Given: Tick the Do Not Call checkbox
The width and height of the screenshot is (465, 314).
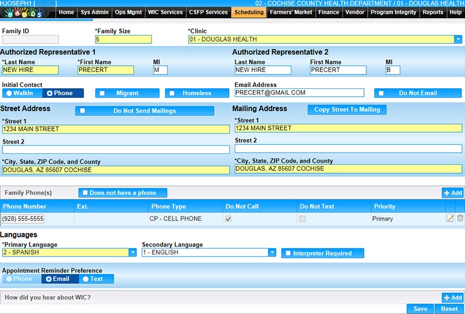Looking at the screenshot, I should pos(228,219).
